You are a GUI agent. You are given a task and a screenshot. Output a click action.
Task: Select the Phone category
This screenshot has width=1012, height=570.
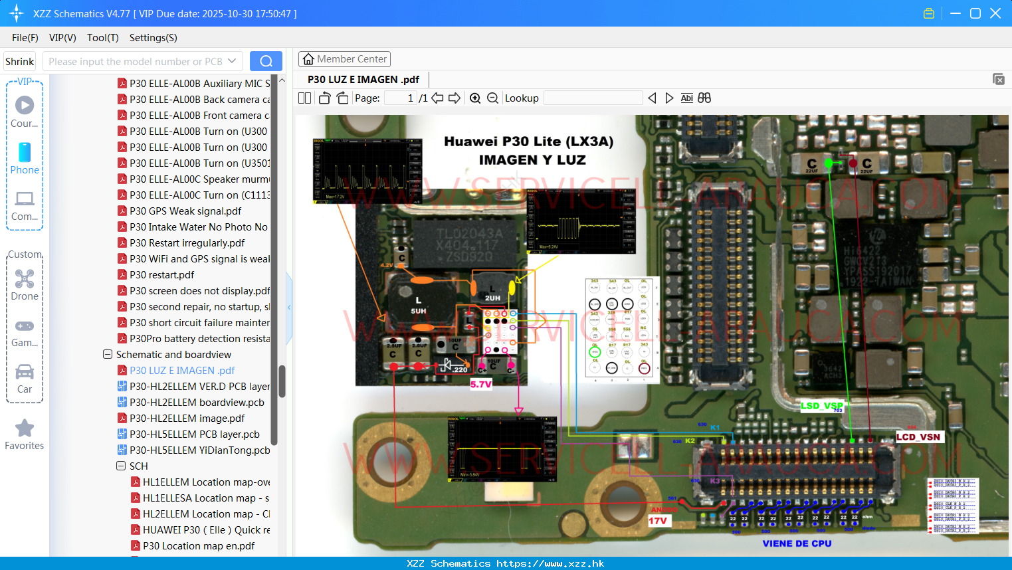(x=25, y=158)
